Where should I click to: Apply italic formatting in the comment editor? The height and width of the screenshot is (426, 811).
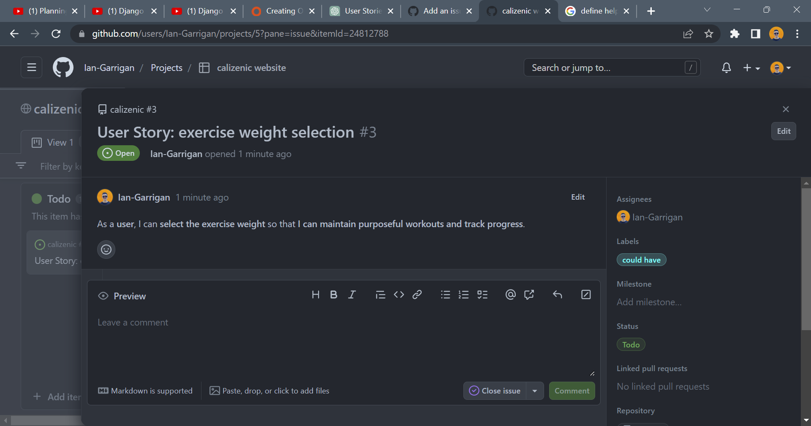point(352,295)
